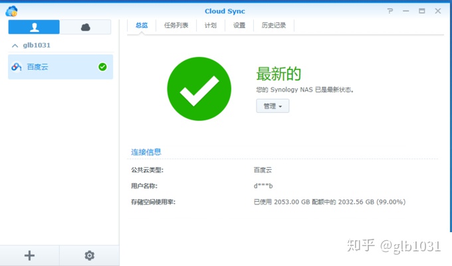This screenshot has height=266, width=452.
Task: Click the large green up-to-date checkmark
Action: pos(199,89)
